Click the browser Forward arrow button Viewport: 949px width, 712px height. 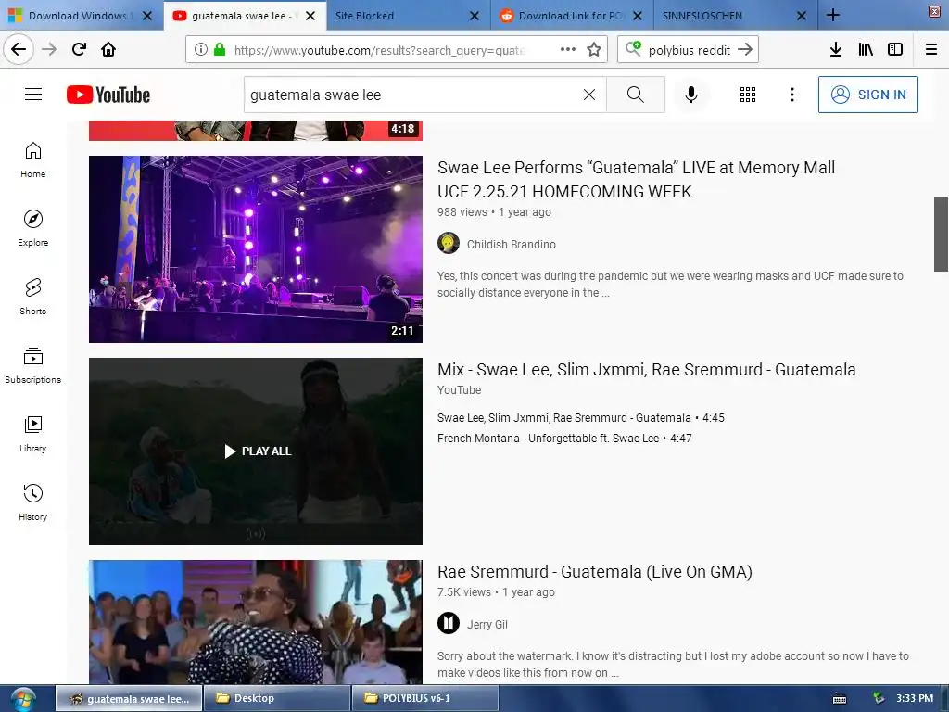pos(49,49)
